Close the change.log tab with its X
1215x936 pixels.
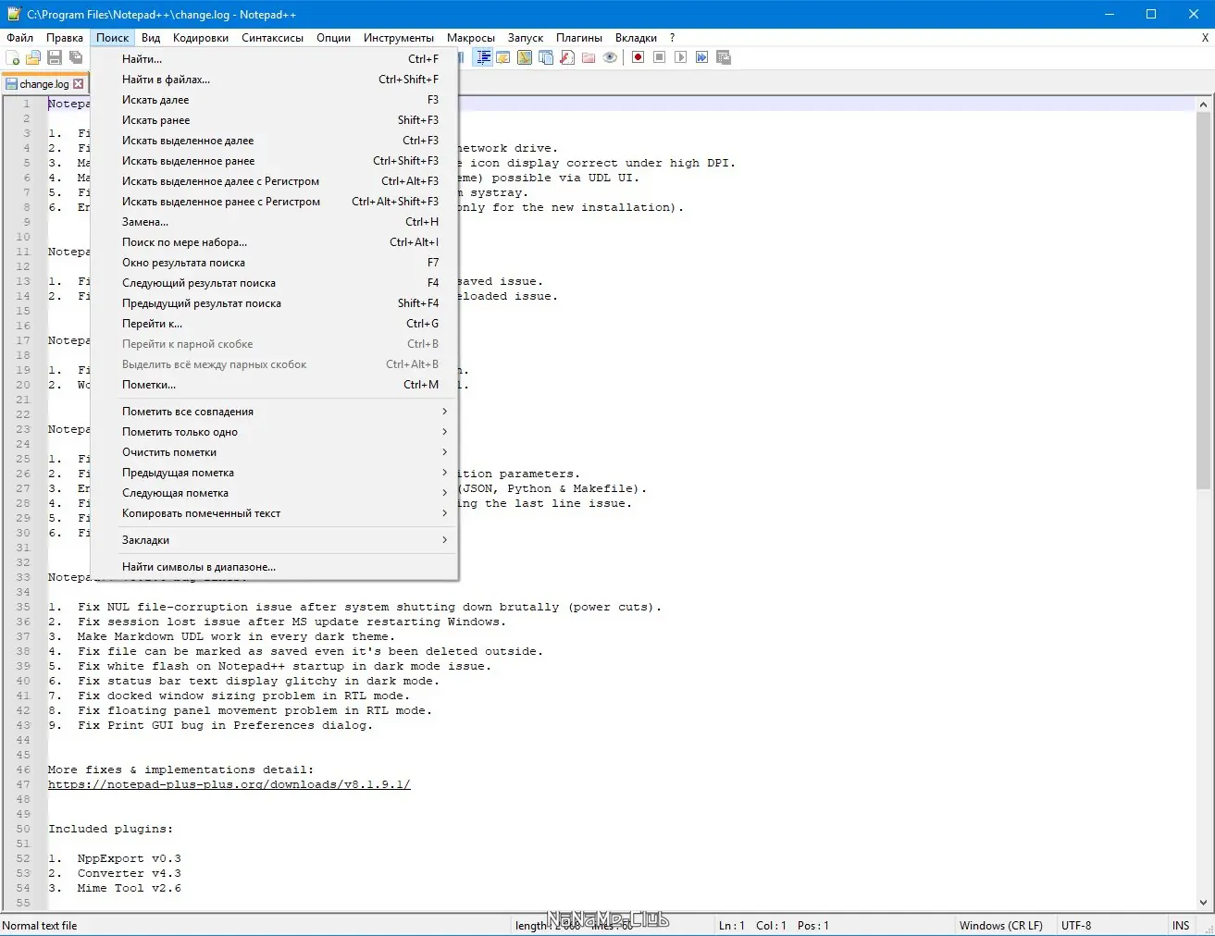tap(79, 83)
